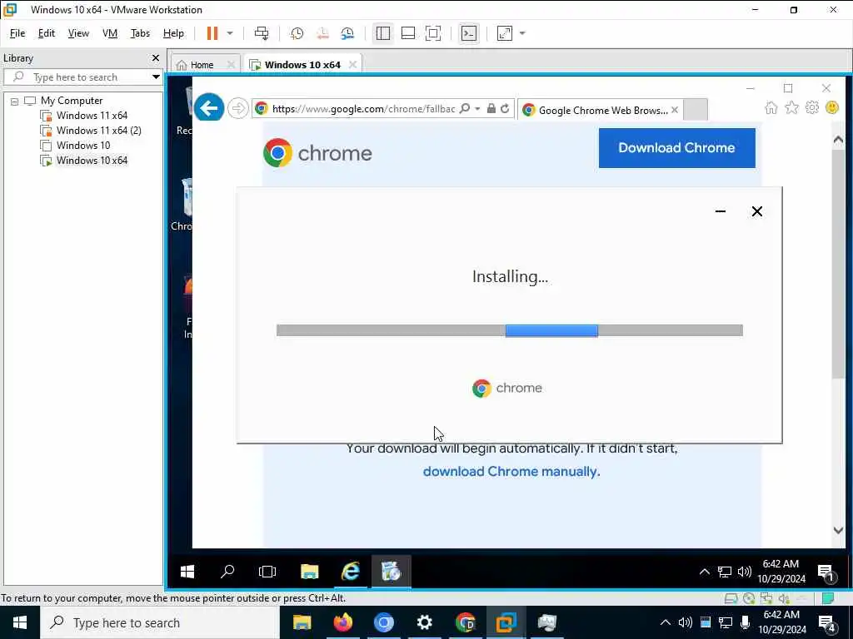The height and width of the screenshot is (639, 853).
Task: Click the address bar search magnifier icon
Action: coord(465,109)
